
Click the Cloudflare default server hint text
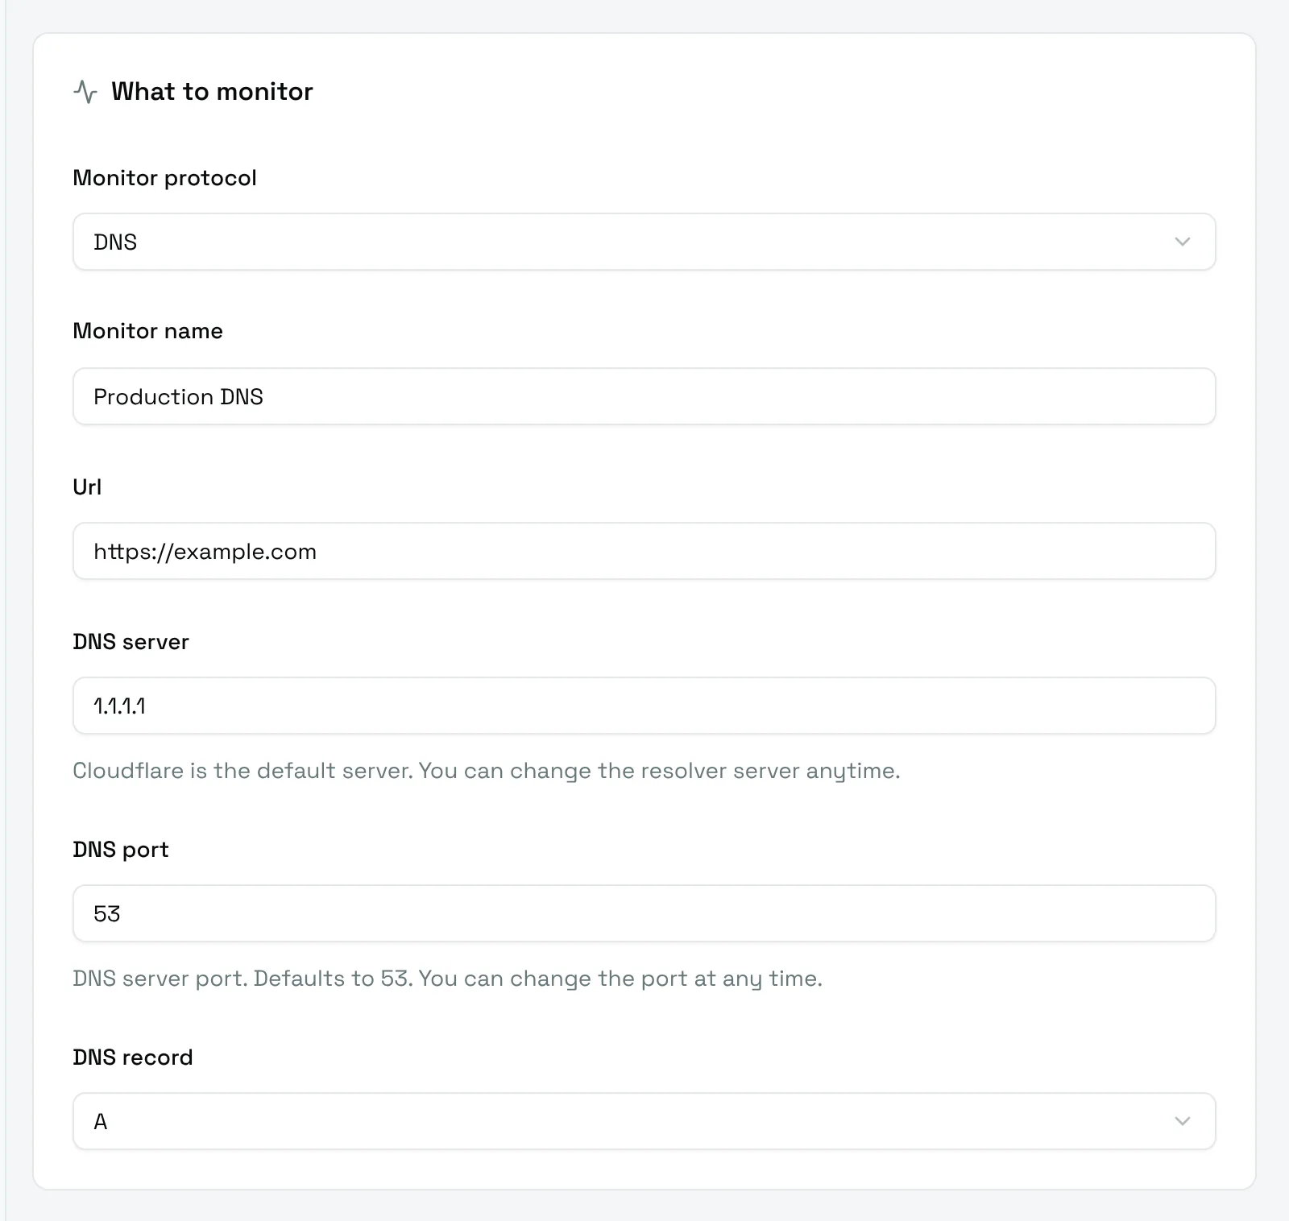pyautogui.click(x=487, y=771)
